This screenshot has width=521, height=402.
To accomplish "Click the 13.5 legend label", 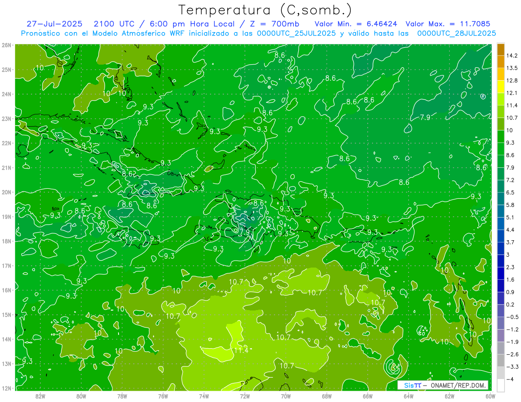I will coord(512,68).
